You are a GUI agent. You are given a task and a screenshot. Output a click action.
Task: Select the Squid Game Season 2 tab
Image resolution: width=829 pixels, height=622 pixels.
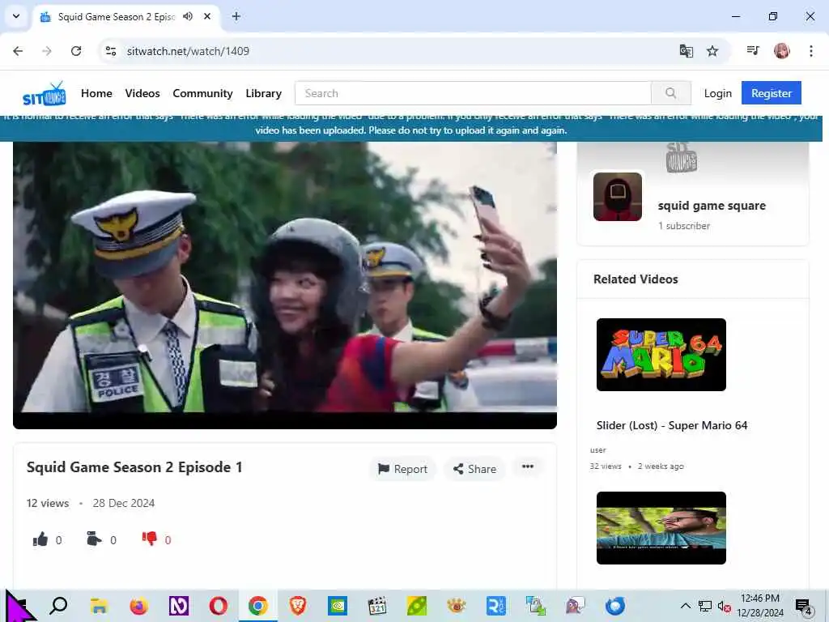[x=117, y=17]
